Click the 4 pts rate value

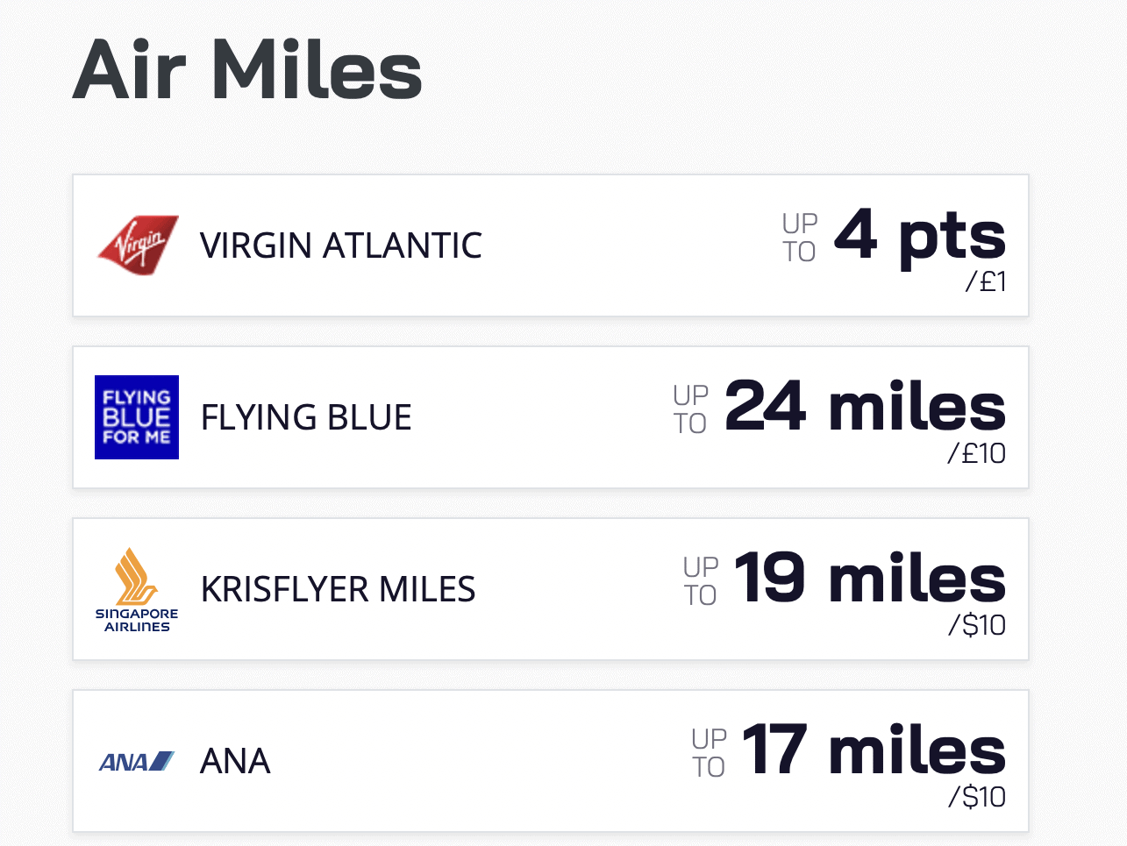(920, 236)
